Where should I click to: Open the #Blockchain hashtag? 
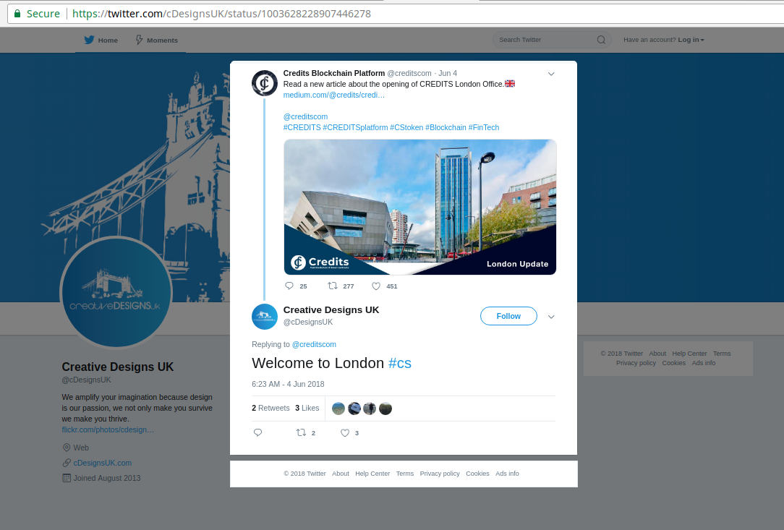(446, 127)
